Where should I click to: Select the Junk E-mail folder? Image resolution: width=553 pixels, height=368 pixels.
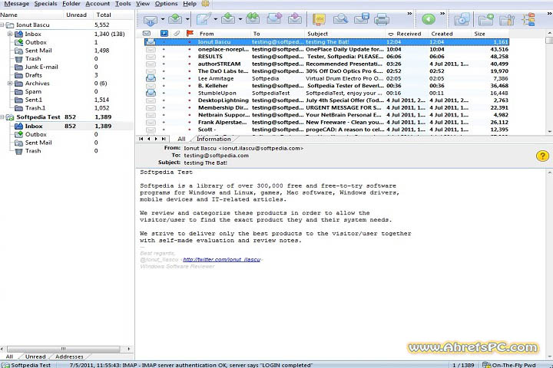click(x=41, y=67)
